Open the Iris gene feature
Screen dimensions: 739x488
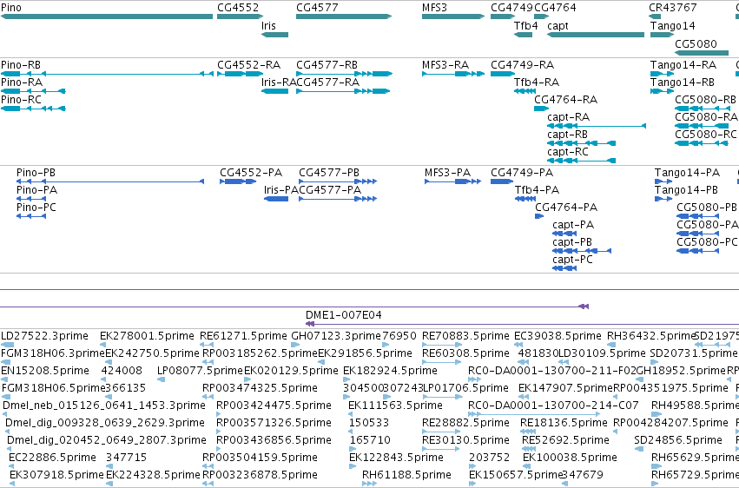click(274, 35)
